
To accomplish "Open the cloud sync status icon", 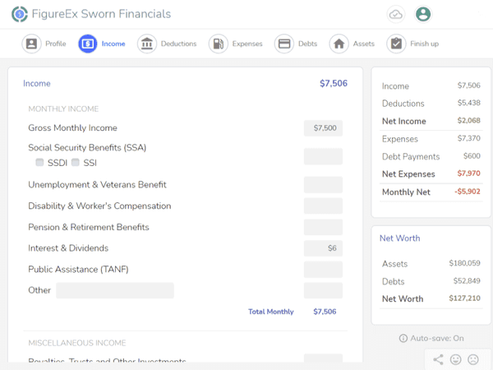I will (396, 14).
